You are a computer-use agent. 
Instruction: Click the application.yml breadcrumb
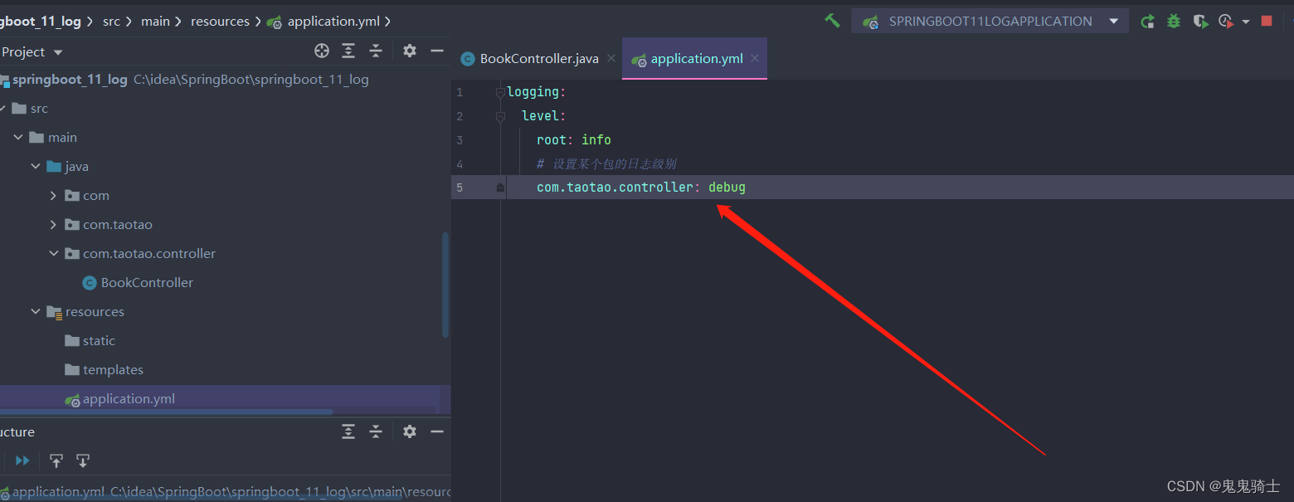point(323,22)
